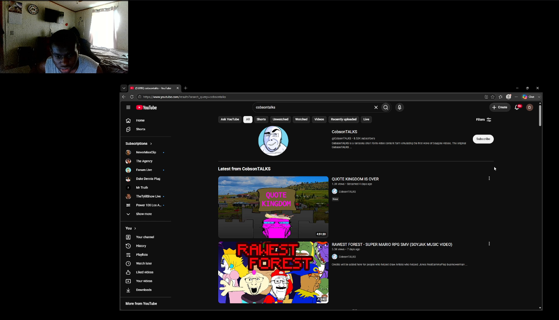Click the YouTube logo

click(x=147, y=108)
